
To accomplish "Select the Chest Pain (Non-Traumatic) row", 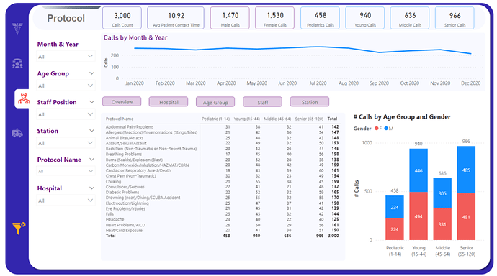I will (x=222, y=176).
